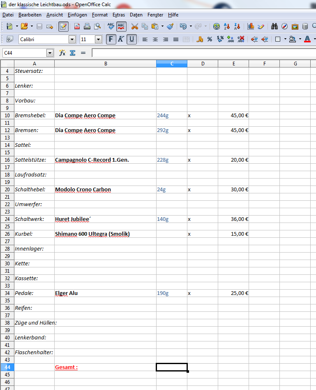Expand Name Box dropdown arrow
The image size is (316, 390).
point(50,53)
